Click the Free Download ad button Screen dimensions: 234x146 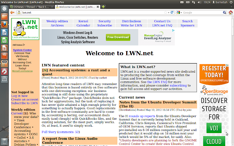118,37
